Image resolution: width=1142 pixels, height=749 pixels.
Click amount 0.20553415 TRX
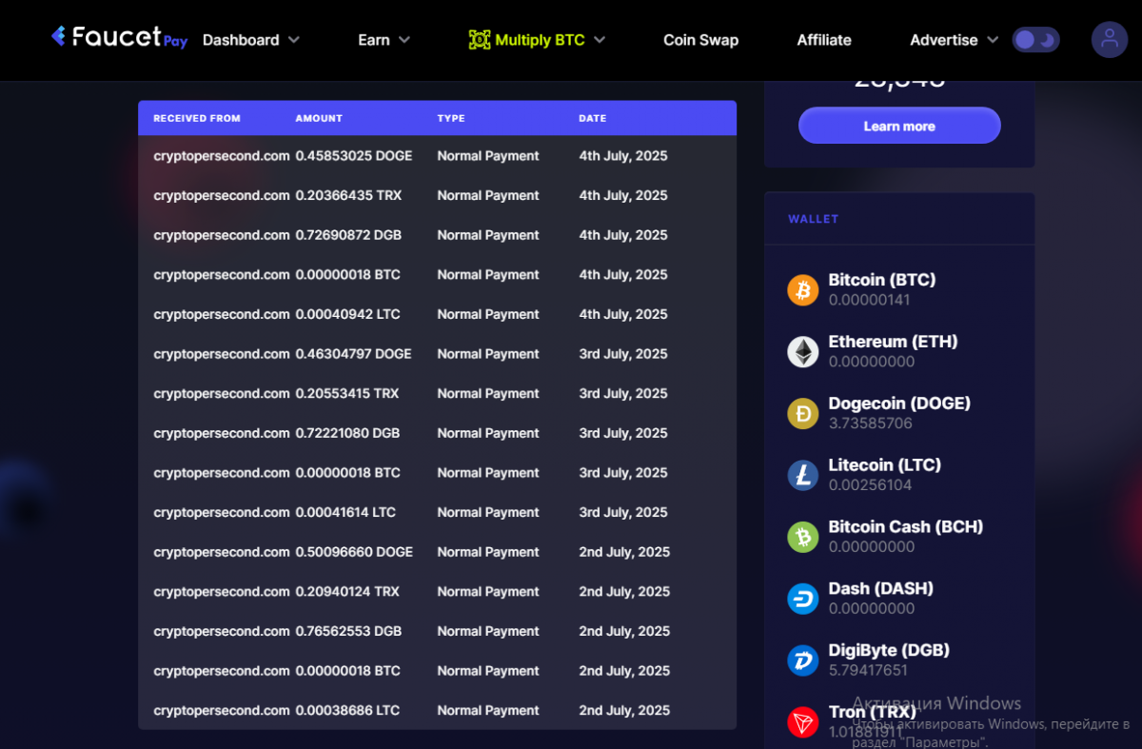click(346, 393)
